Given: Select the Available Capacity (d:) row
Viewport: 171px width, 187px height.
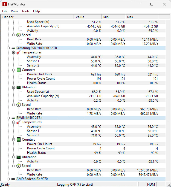Looking at the screenshot, I should pyautogui.click(x=83, y=26).
